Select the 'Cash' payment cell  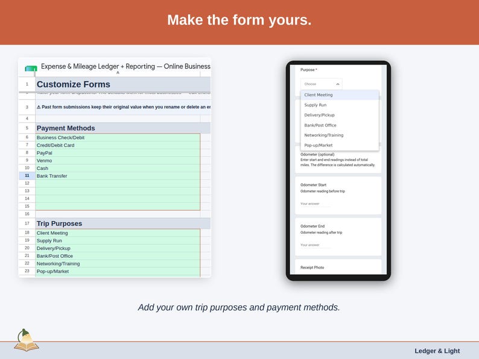[118, 168]
